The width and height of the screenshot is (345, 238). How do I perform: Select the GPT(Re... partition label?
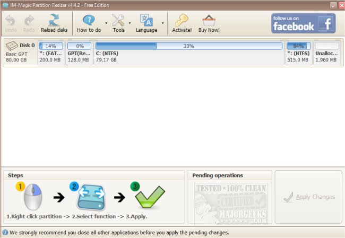79,54
